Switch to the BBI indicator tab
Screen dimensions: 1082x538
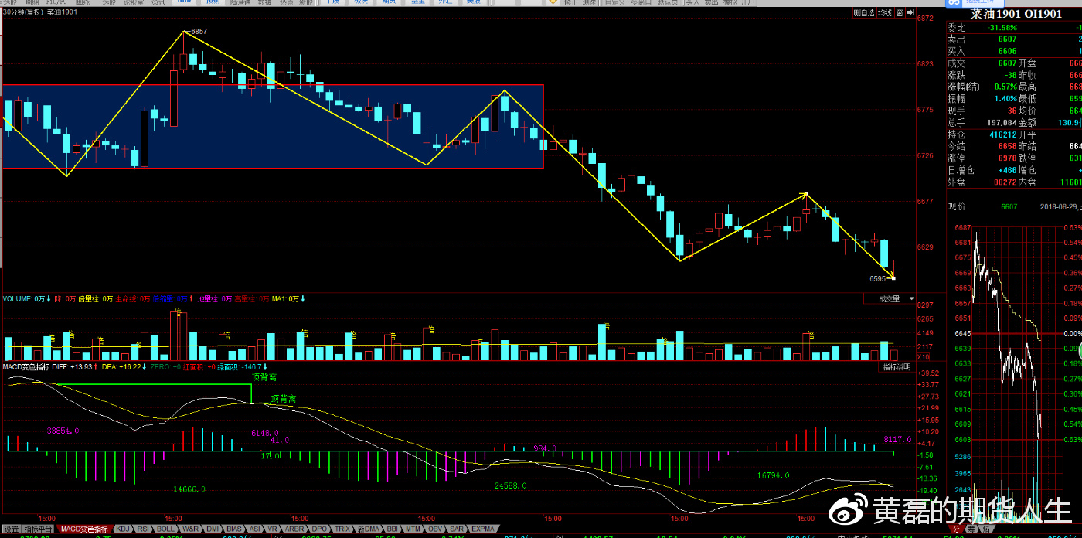(392, 529)
